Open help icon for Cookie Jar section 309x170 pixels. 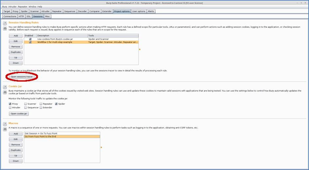(5, 87)
